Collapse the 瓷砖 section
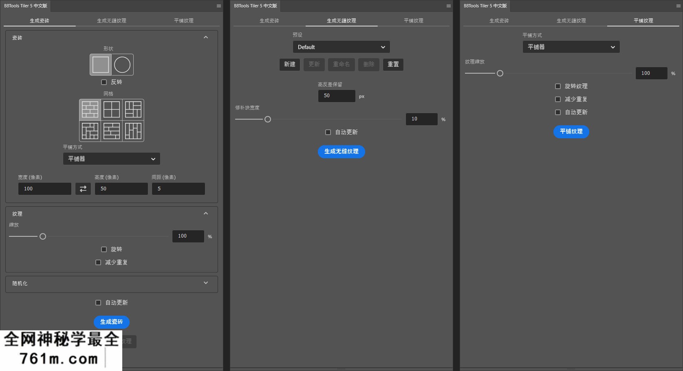This screenshot has height=371, width=683. (x=206, y=37)
